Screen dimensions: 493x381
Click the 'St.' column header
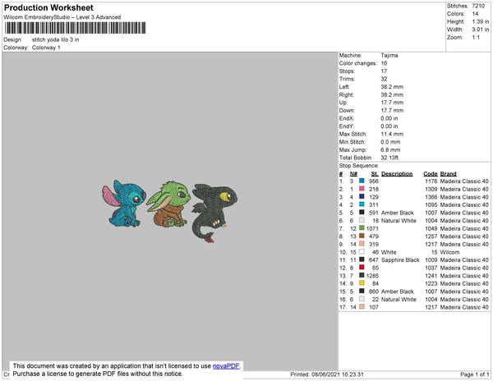(375, 174)
